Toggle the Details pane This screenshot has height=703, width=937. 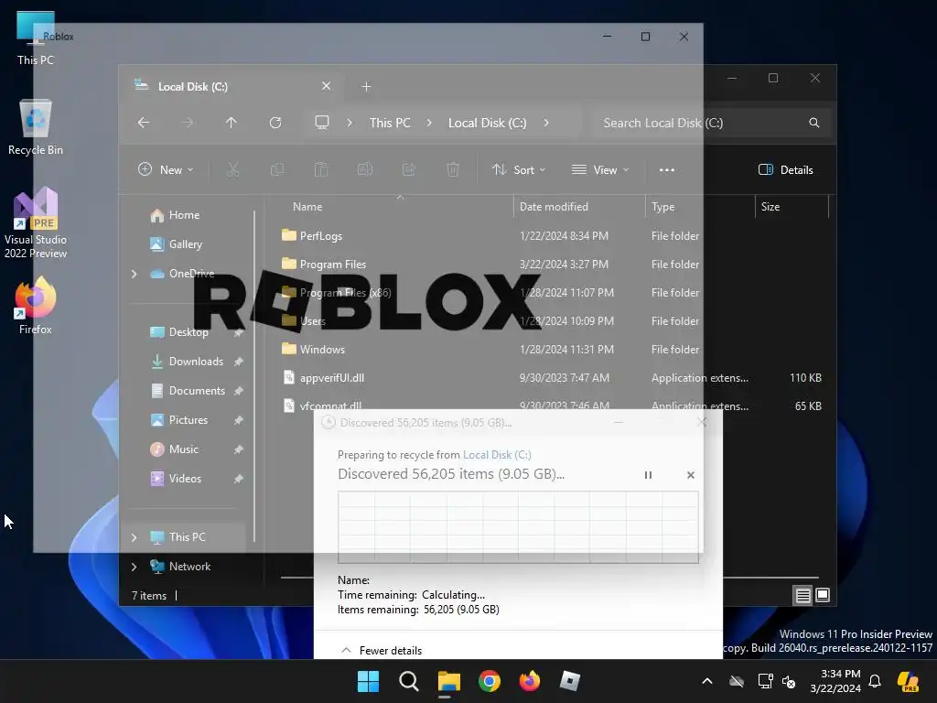785,169
